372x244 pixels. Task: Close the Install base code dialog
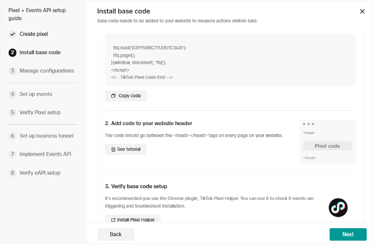click(362, 11)
